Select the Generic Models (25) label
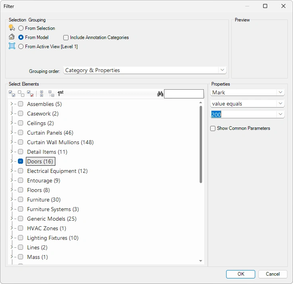The height and width of the screenshot is (284, 293). [52, 219]
